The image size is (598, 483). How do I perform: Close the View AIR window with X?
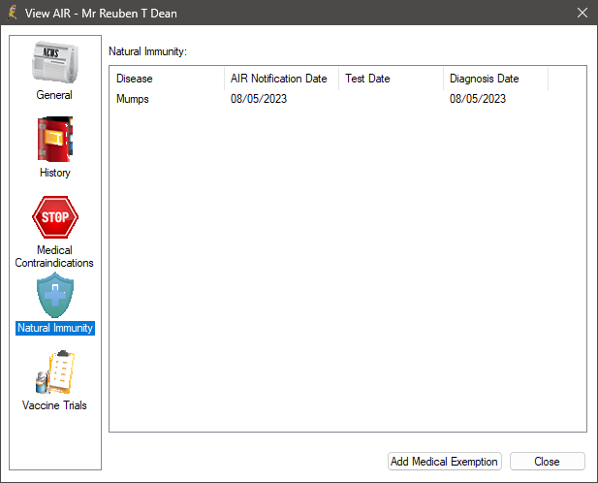(x=582, y=14)
